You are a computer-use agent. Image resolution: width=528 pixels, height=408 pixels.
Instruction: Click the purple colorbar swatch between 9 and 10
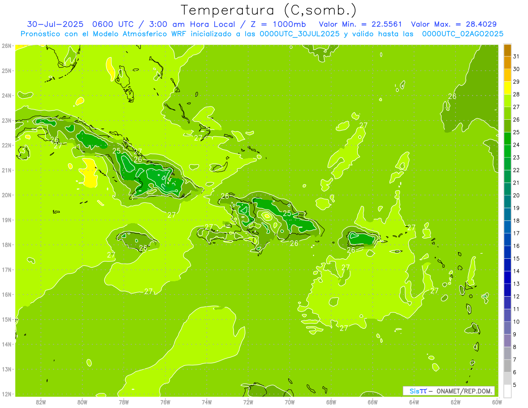pyautogui.click(x=507, y=328)
